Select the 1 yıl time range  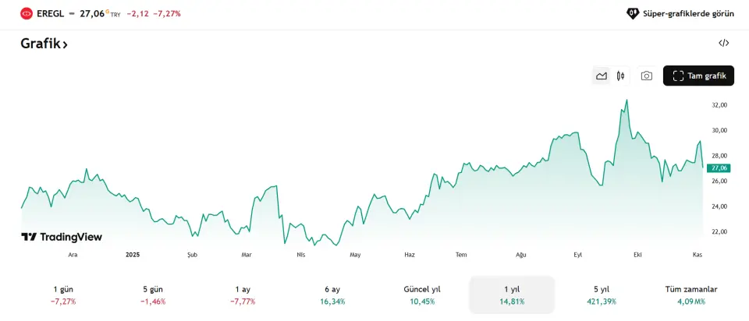[512, 295]
